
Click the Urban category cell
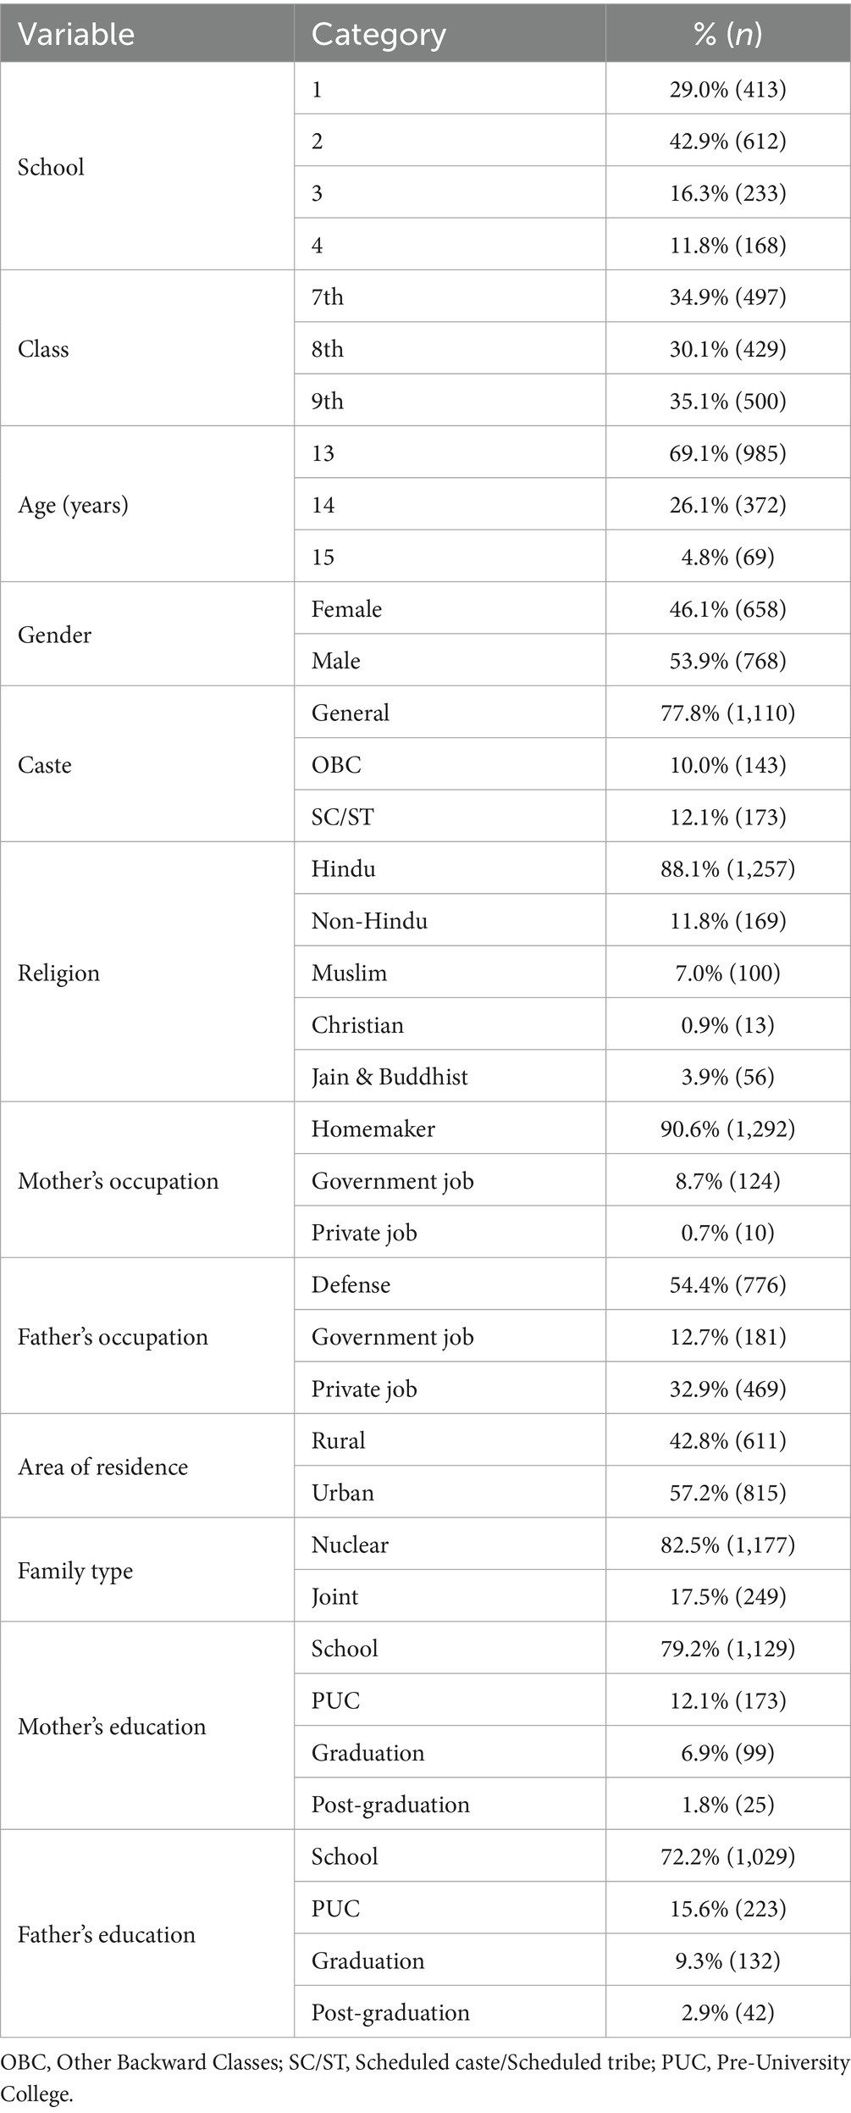(342, 1493)
